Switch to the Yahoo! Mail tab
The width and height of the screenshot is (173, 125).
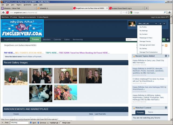click(18, 8)
